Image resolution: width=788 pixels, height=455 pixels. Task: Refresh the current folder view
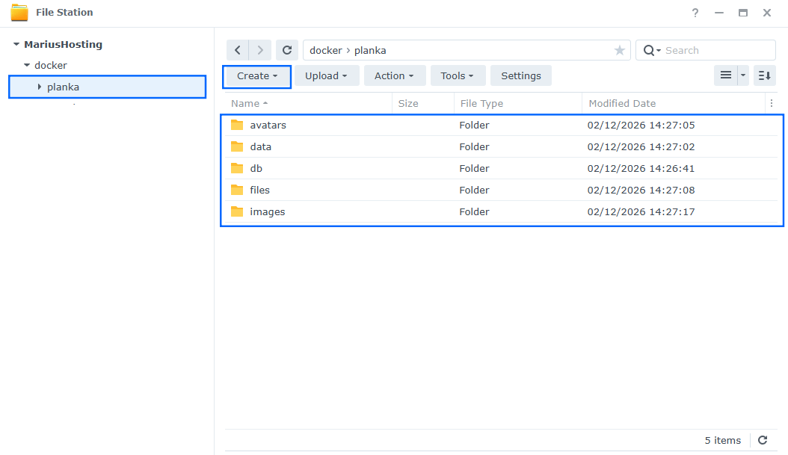(287, 49)
